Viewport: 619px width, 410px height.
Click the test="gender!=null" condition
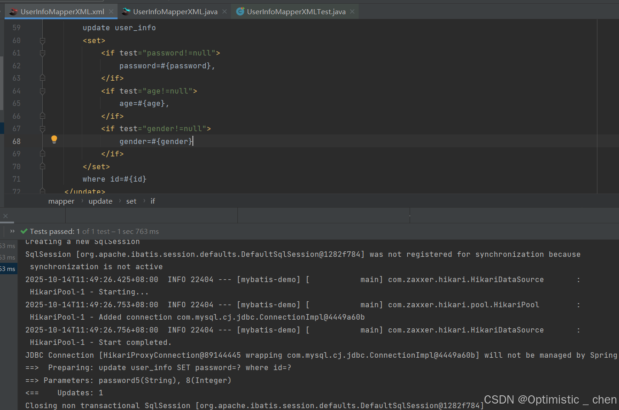(163, 129)
